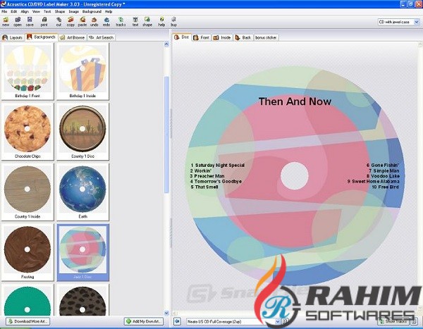
Task: Choose the Jazz 1 Disc background
Action: pyautogui.click(x=82, y=252)
